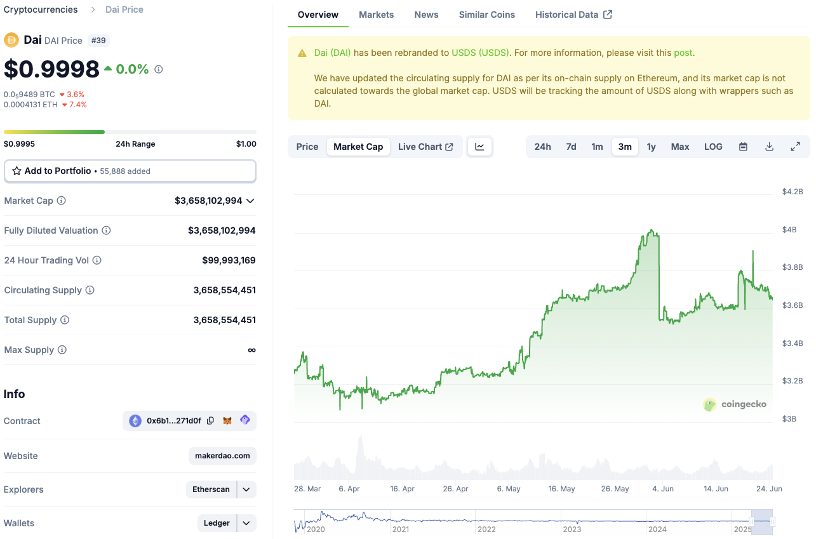
Task: Click 2020 on the navigator timeline
Action: tap(316, 529)
